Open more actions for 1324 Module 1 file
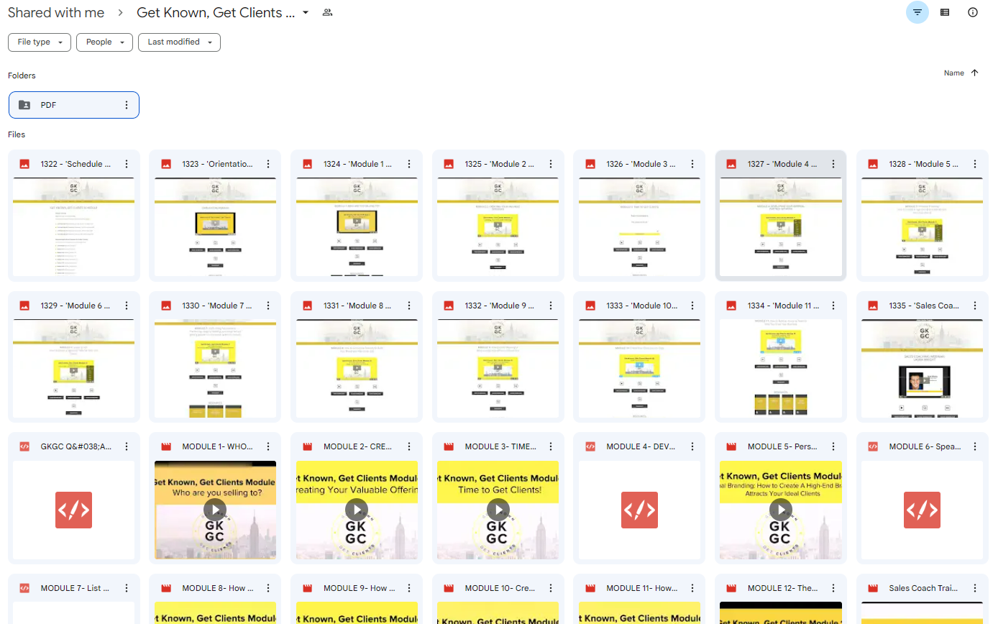 [x=409, y=165]
